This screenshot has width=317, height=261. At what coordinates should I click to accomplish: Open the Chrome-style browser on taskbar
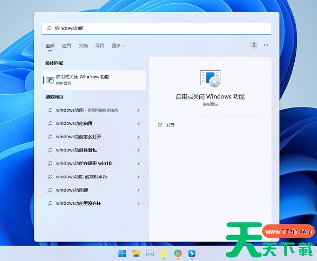coord(178,253)
